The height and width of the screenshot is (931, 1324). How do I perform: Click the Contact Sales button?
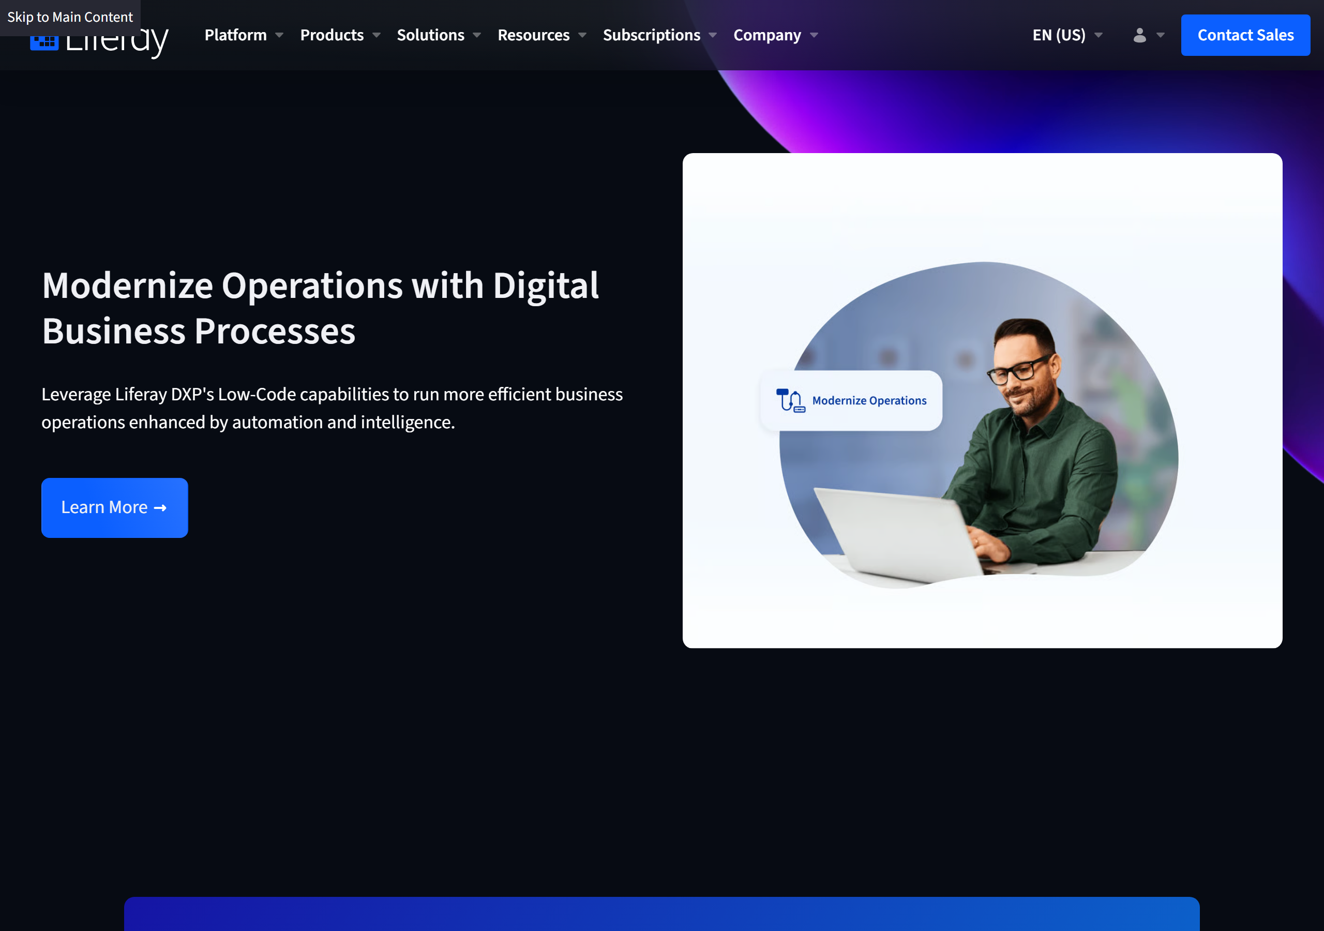tap(1245, 35)
